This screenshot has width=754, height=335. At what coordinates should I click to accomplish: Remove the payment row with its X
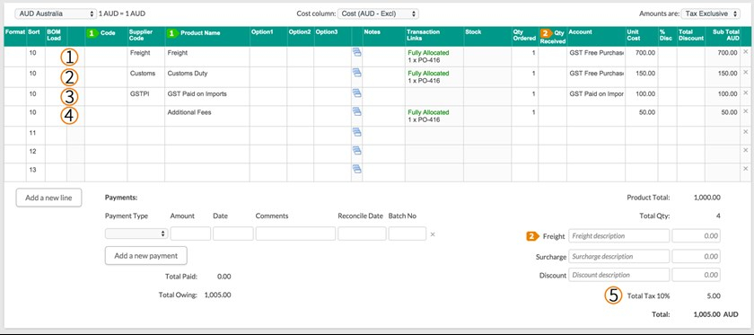click(x=433, y=234)
